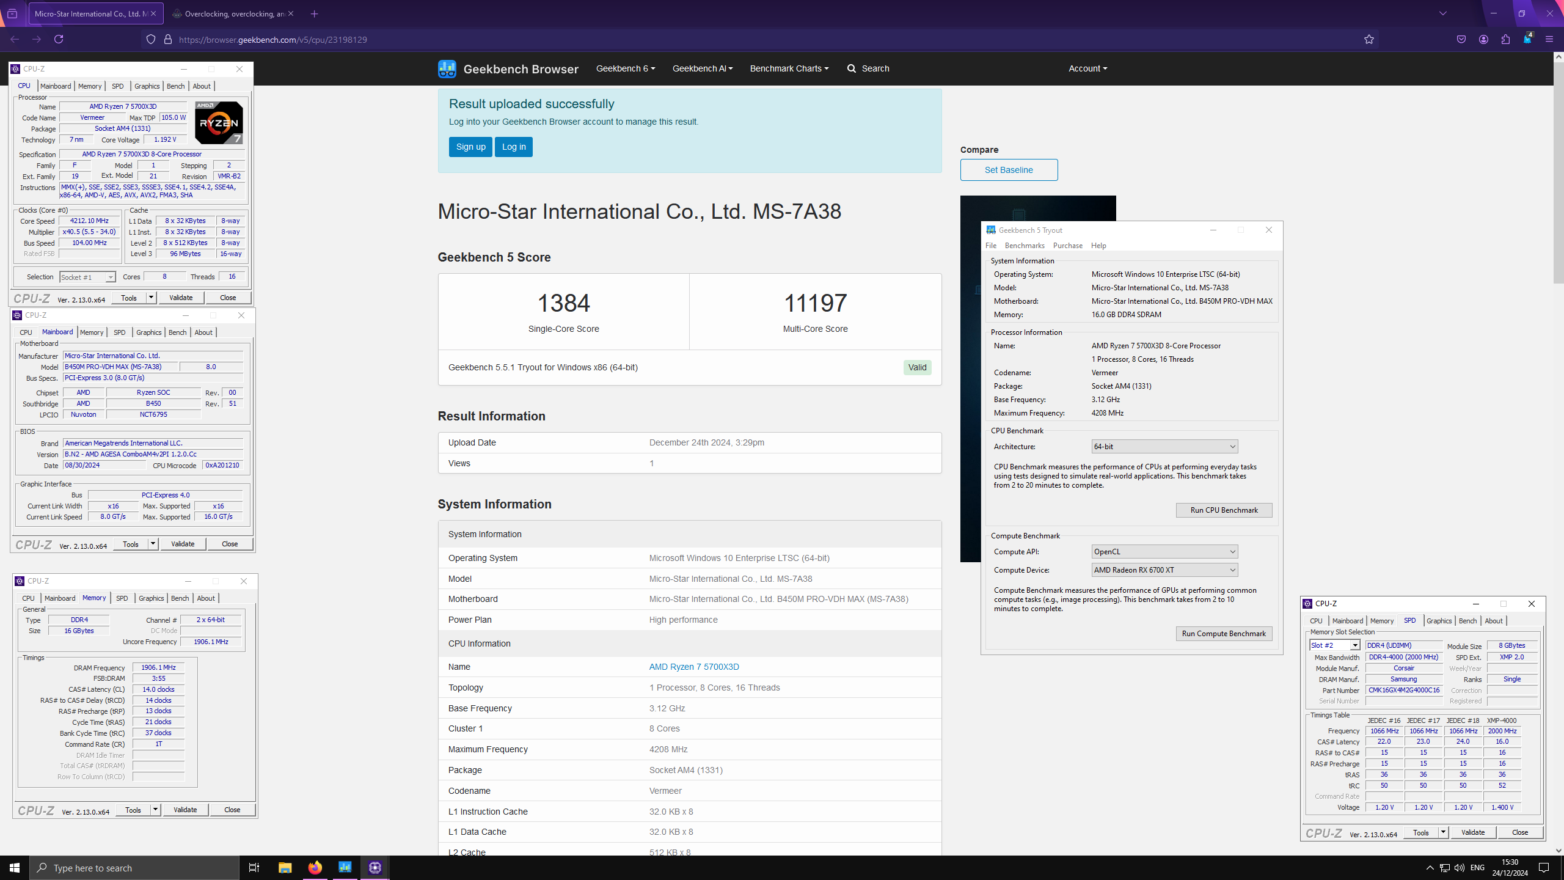
Task: Click the site security padlock icon
Action: (168, 39)
